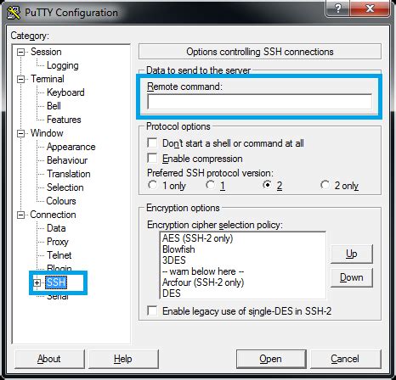
Task: Open the Selection category
Action: [65, 187]
